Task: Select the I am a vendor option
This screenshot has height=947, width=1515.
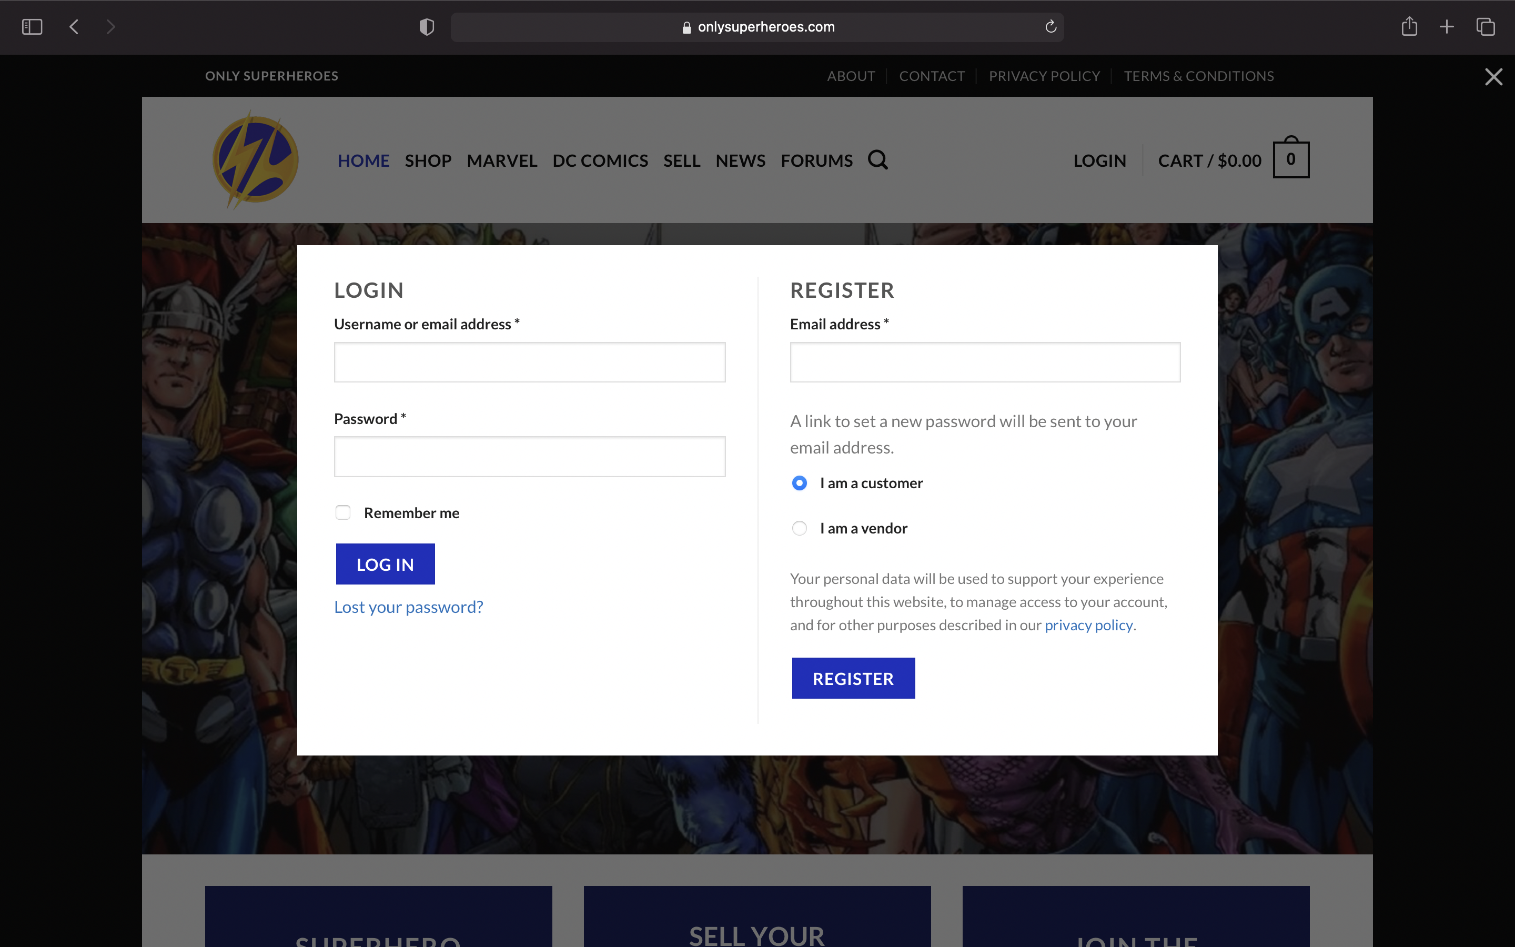Action: coord(800,529)
